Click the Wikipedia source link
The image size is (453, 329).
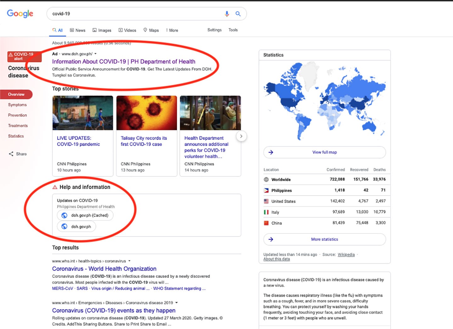tap(346, 254)
